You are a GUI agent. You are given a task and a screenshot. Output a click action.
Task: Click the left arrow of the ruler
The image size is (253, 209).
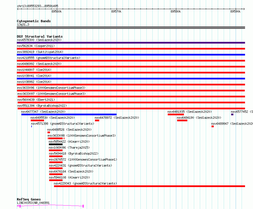pyautogui.click(x=18, y=9)
